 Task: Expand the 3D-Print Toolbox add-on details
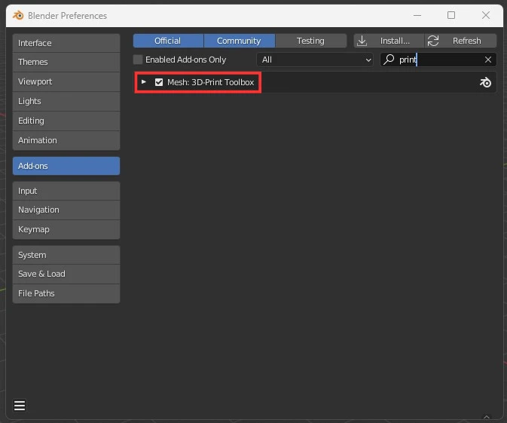click(x=144, y=82)
